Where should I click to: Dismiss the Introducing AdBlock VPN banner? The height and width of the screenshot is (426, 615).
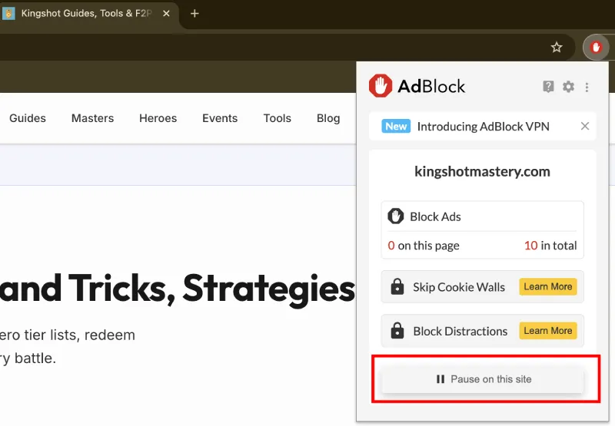585,126
